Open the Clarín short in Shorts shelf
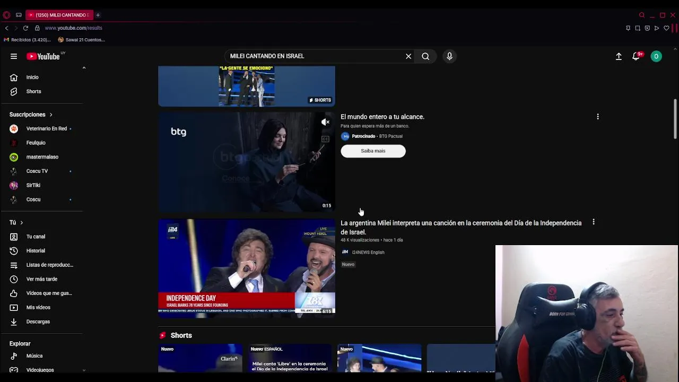This screenshot has width=679, height=382. click(200, 358)
